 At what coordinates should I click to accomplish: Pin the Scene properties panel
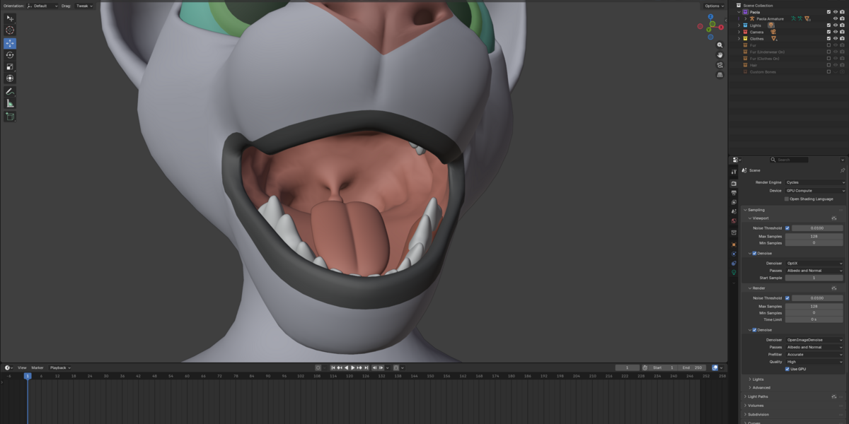point(842,170)
